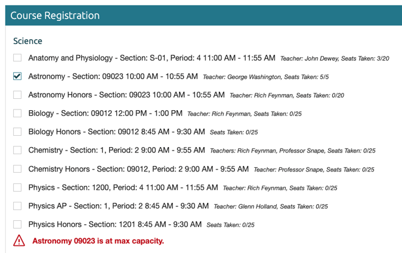Click the Chemistry Honors course label
Image resolution: width=402 pixels, height=253 pixels.
138,169
